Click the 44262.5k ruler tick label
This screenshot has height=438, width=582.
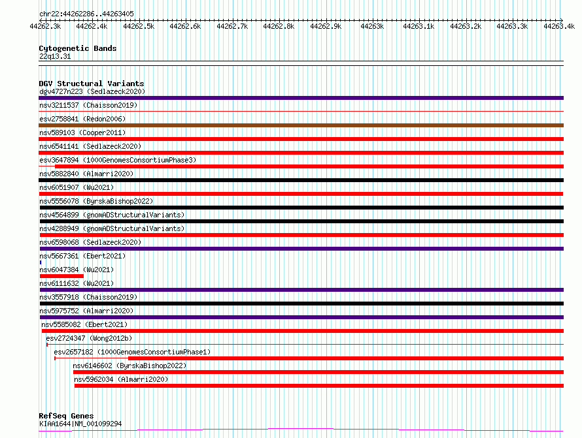(x=139, y=26)
